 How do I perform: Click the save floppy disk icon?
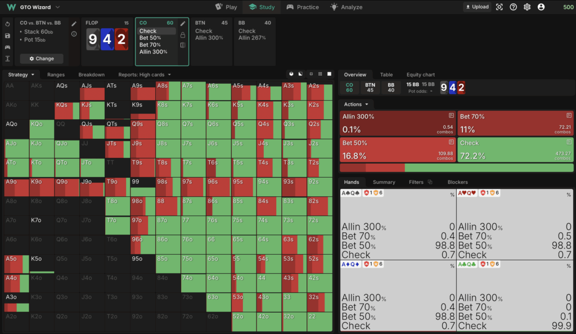(x=8, y=35)
